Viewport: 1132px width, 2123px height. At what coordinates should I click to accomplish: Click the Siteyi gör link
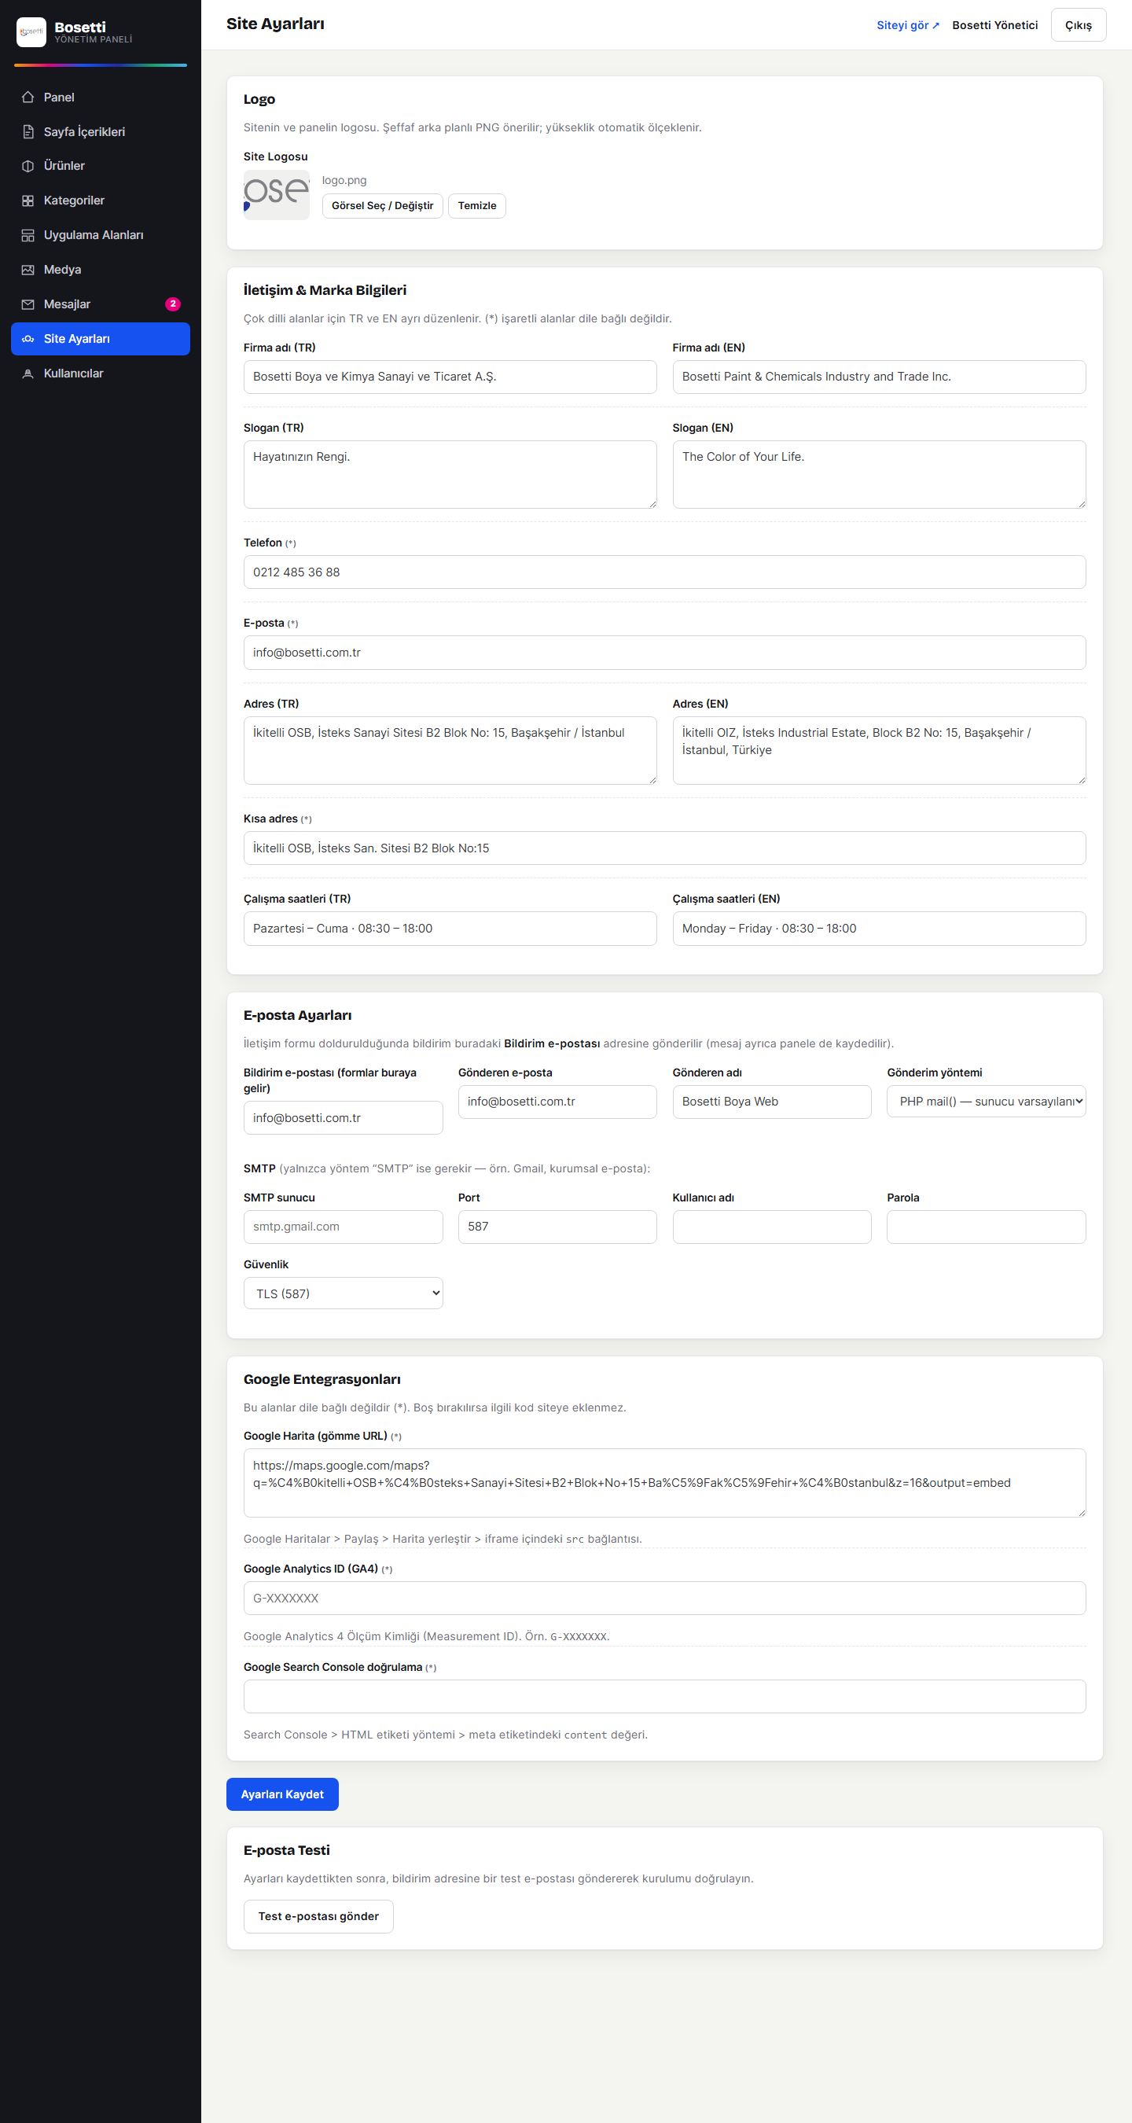(x=908, y=25)
